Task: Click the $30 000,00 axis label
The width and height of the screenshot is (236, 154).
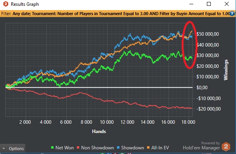Action: (208, 55)
